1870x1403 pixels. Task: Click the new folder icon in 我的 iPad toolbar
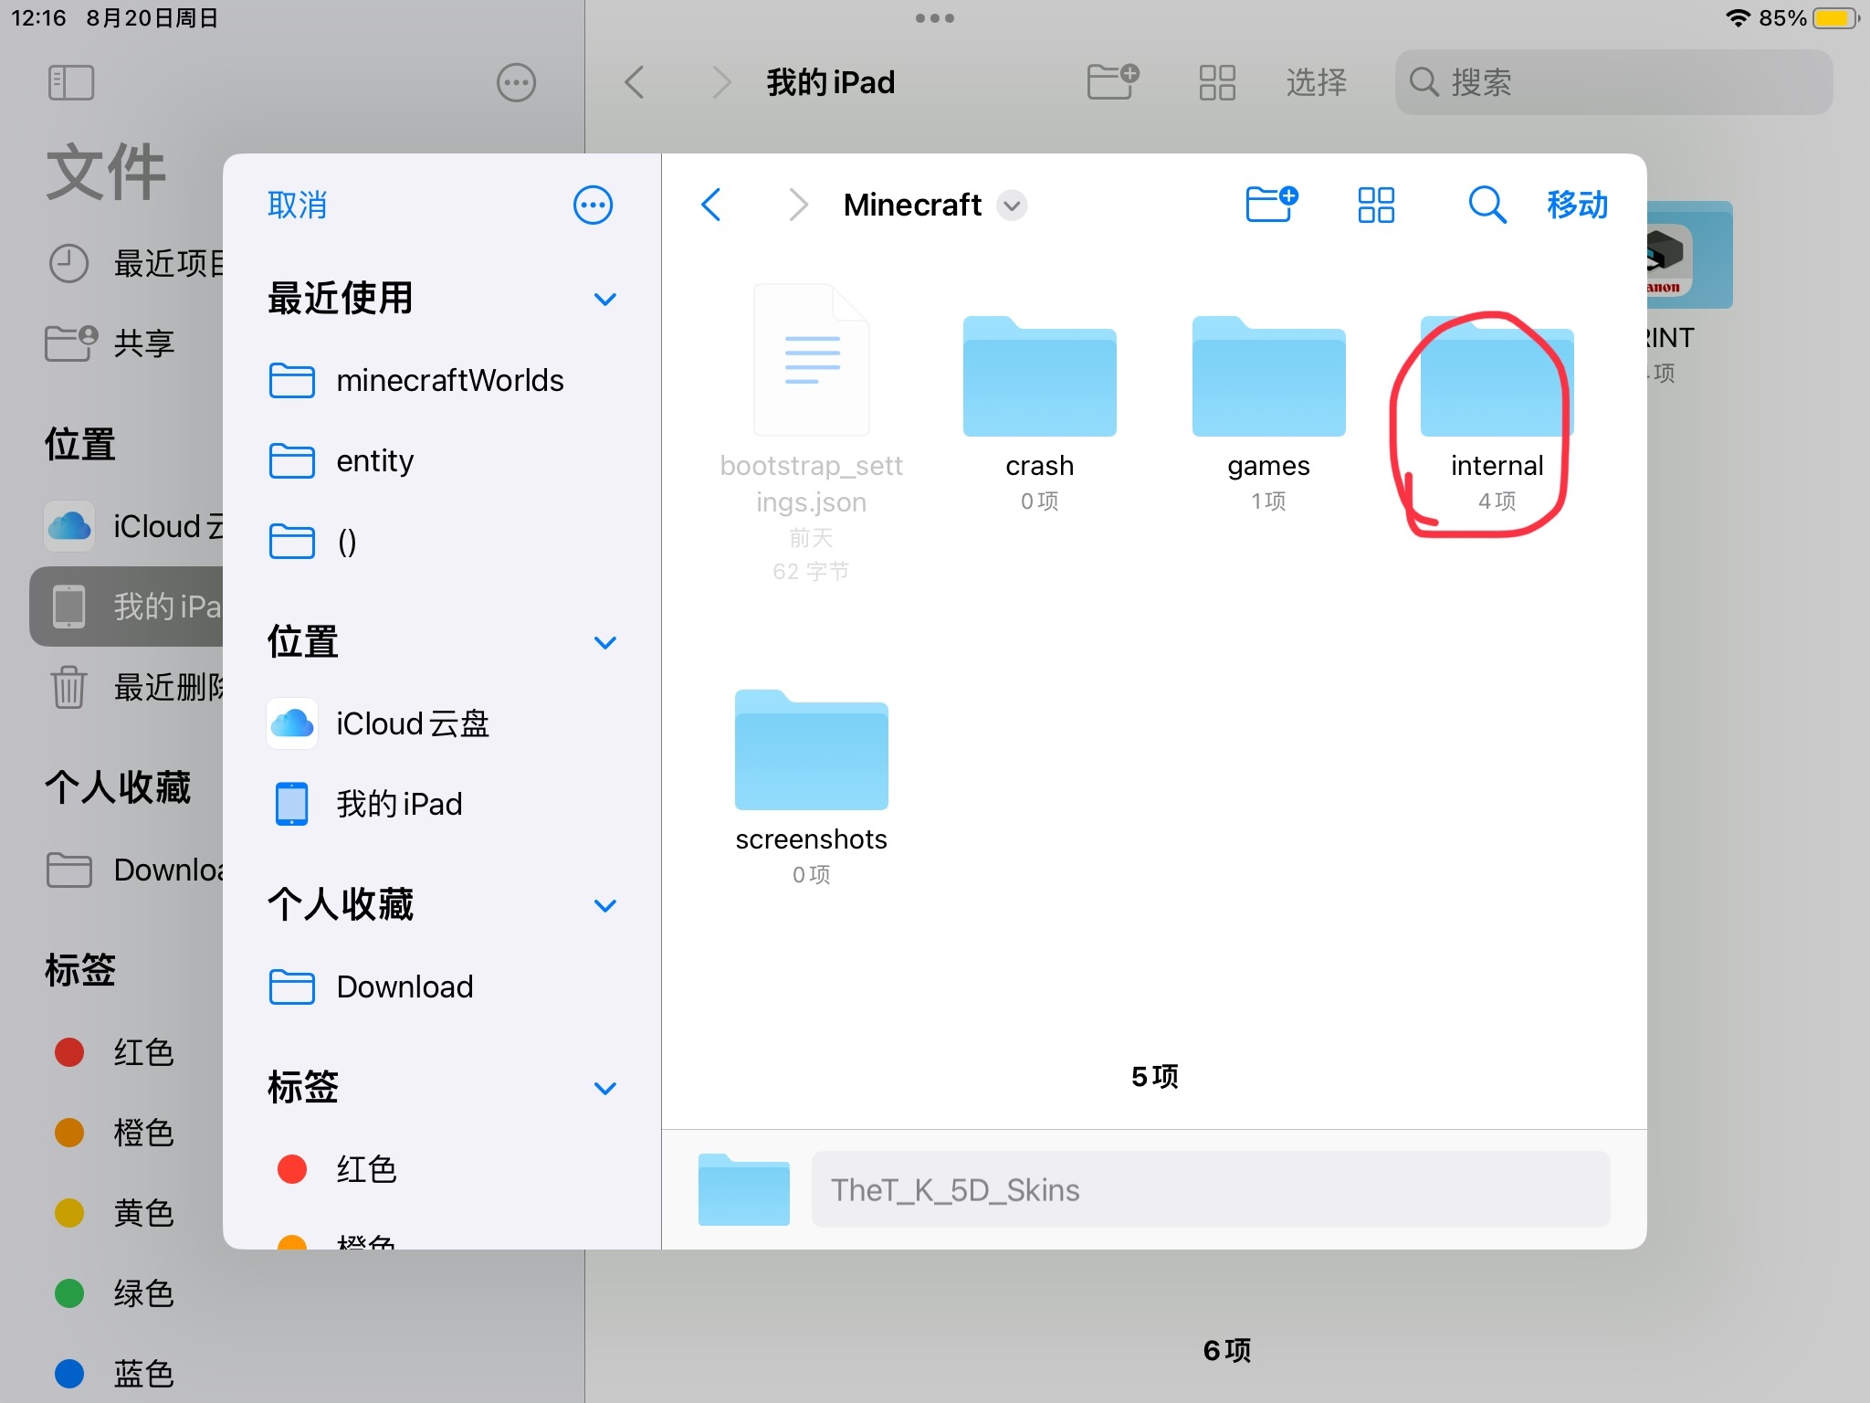[x=1113, y=82]
